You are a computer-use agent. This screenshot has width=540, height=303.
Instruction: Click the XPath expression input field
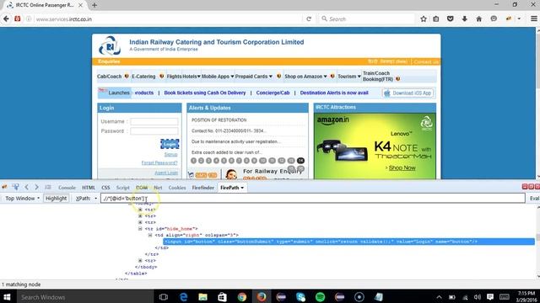tap(313, 199)
